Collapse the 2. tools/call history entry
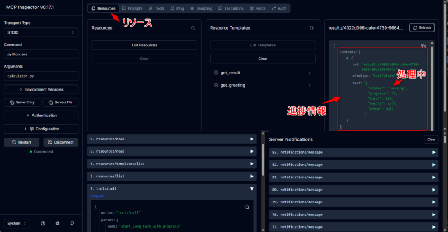The height and width of the screenshot is (232, 448). coord(251,189)
